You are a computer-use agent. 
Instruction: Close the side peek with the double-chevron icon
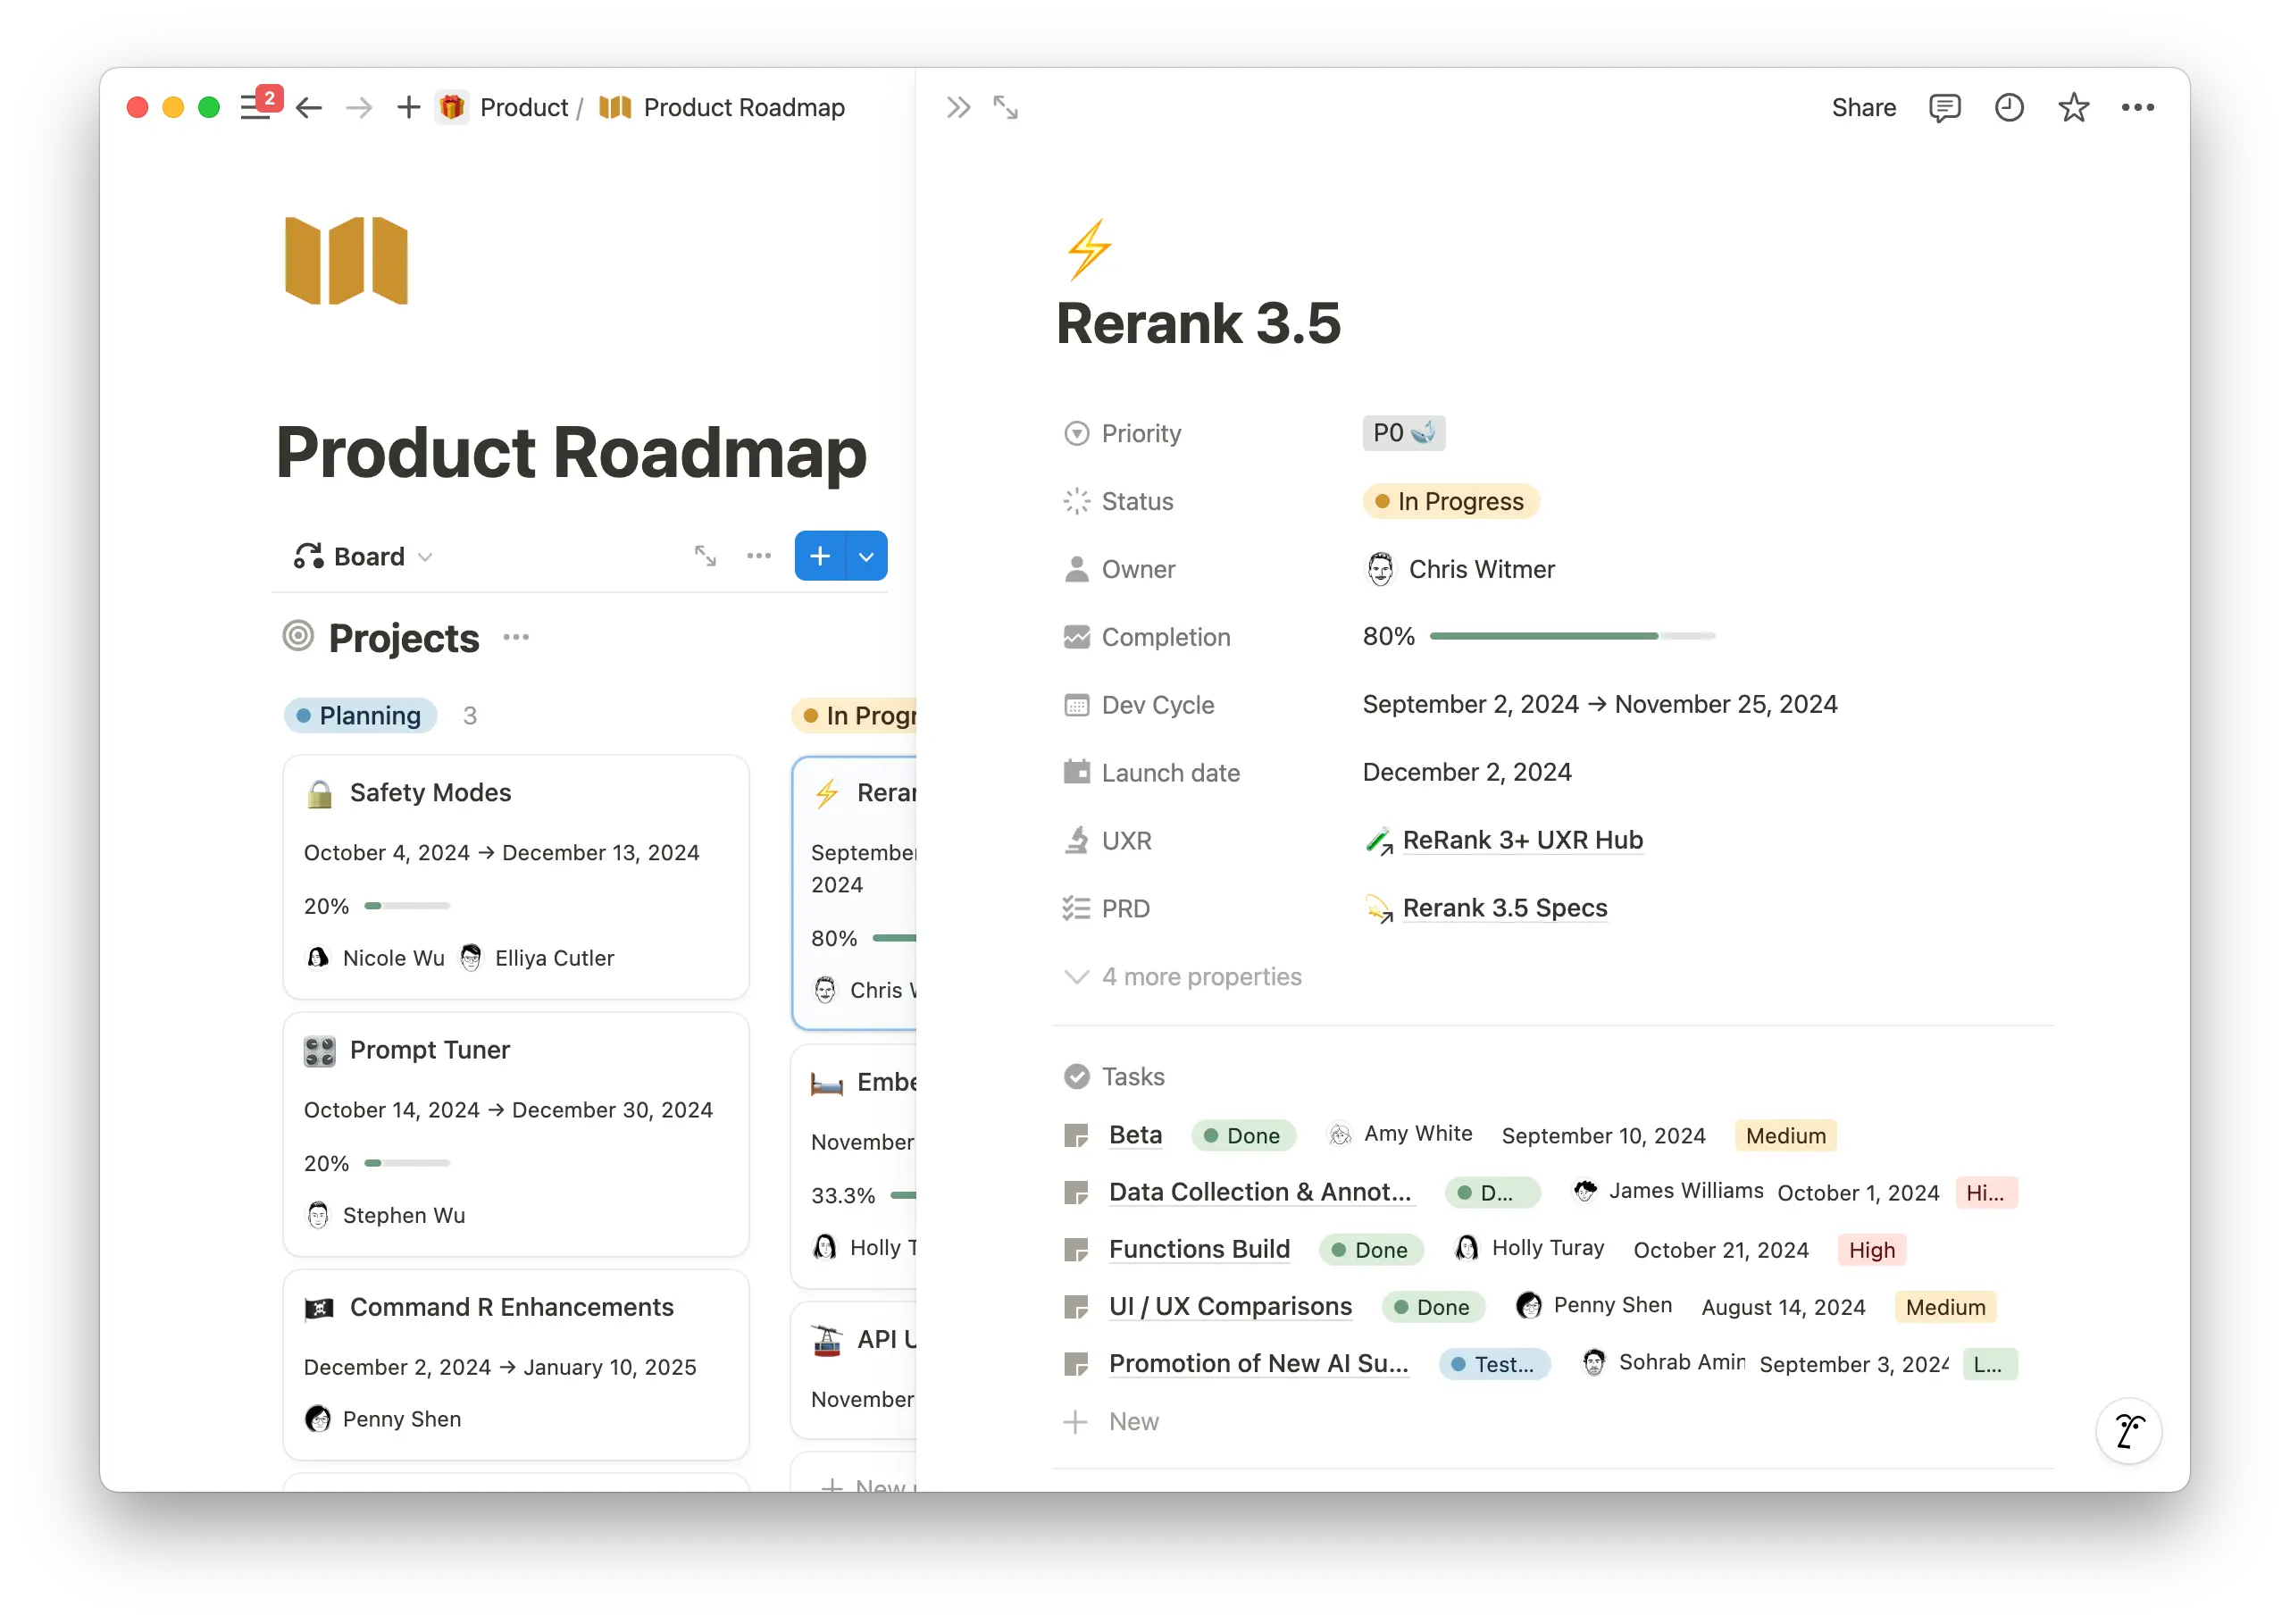957,107
